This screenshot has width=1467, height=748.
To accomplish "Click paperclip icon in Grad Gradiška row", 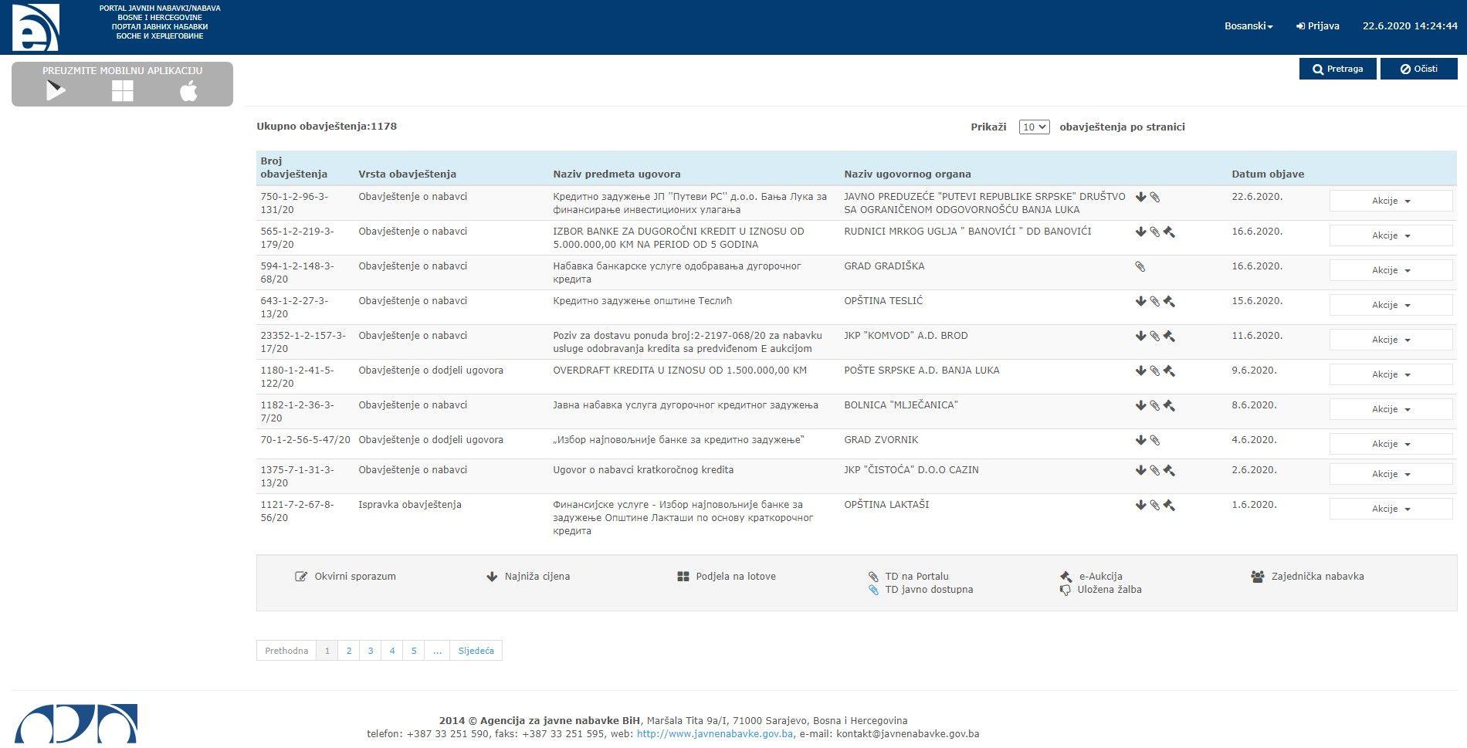I will (1140, 266).
